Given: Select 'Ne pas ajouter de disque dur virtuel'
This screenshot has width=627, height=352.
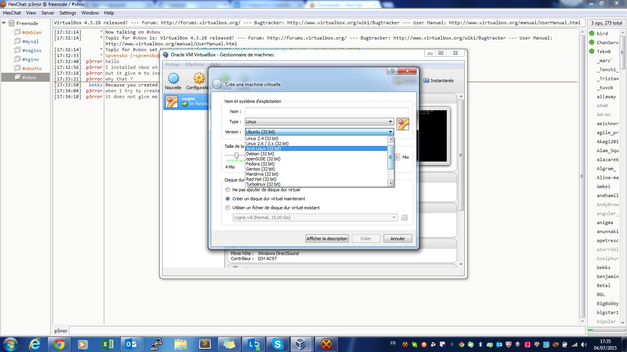Looking at the screenshot, I should pos(263,190).
